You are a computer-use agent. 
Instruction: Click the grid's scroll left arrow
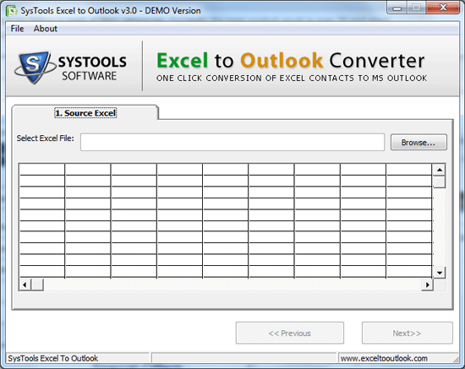25,285
